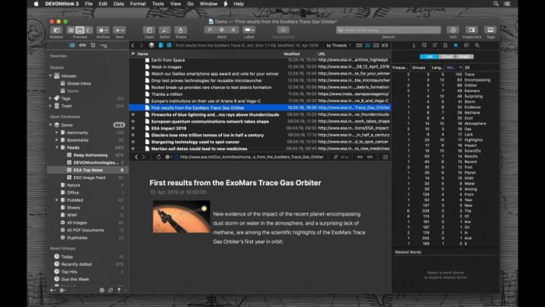The height and width of the screenshot is (307, 545).
Task: Collapse the Inboxes group
Action: [x=51, y=76]
